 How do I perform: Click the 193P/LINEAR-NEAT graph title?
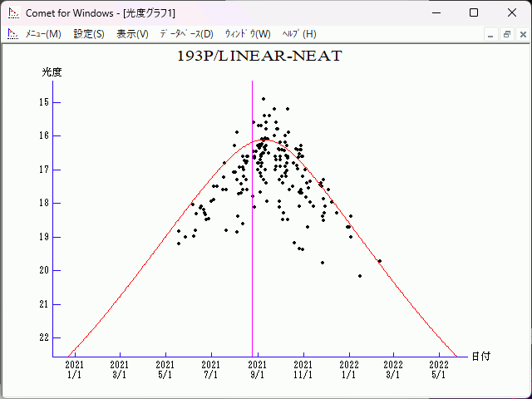pyautogui.click(x=259, y=56)
